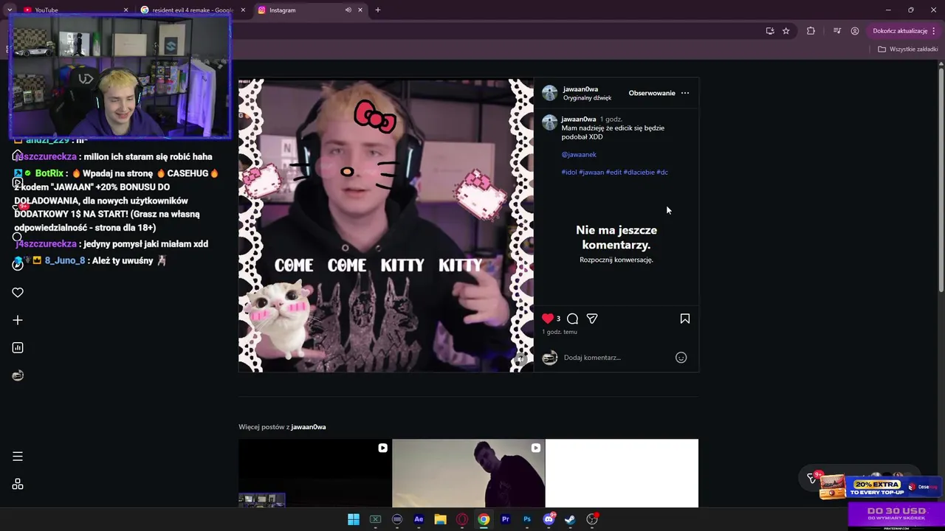945x531 pixels.
Task: Click the Obserwowanie following button
Action: pos(652,93)
